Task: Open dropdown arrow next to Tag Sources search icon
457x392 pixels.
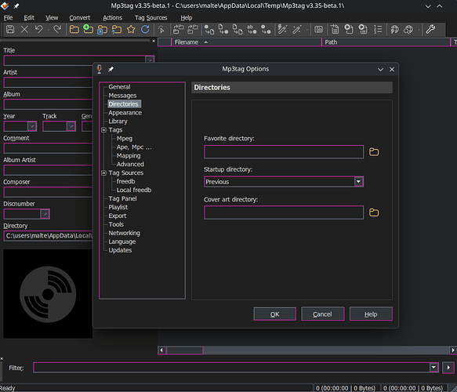Action: [419, 30]
